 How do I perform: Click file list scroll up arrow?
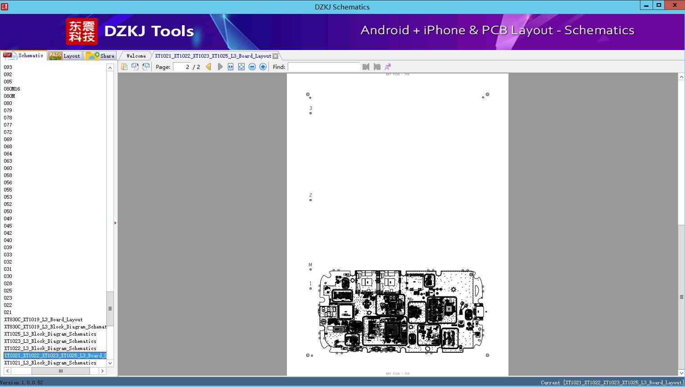[110, 68]
